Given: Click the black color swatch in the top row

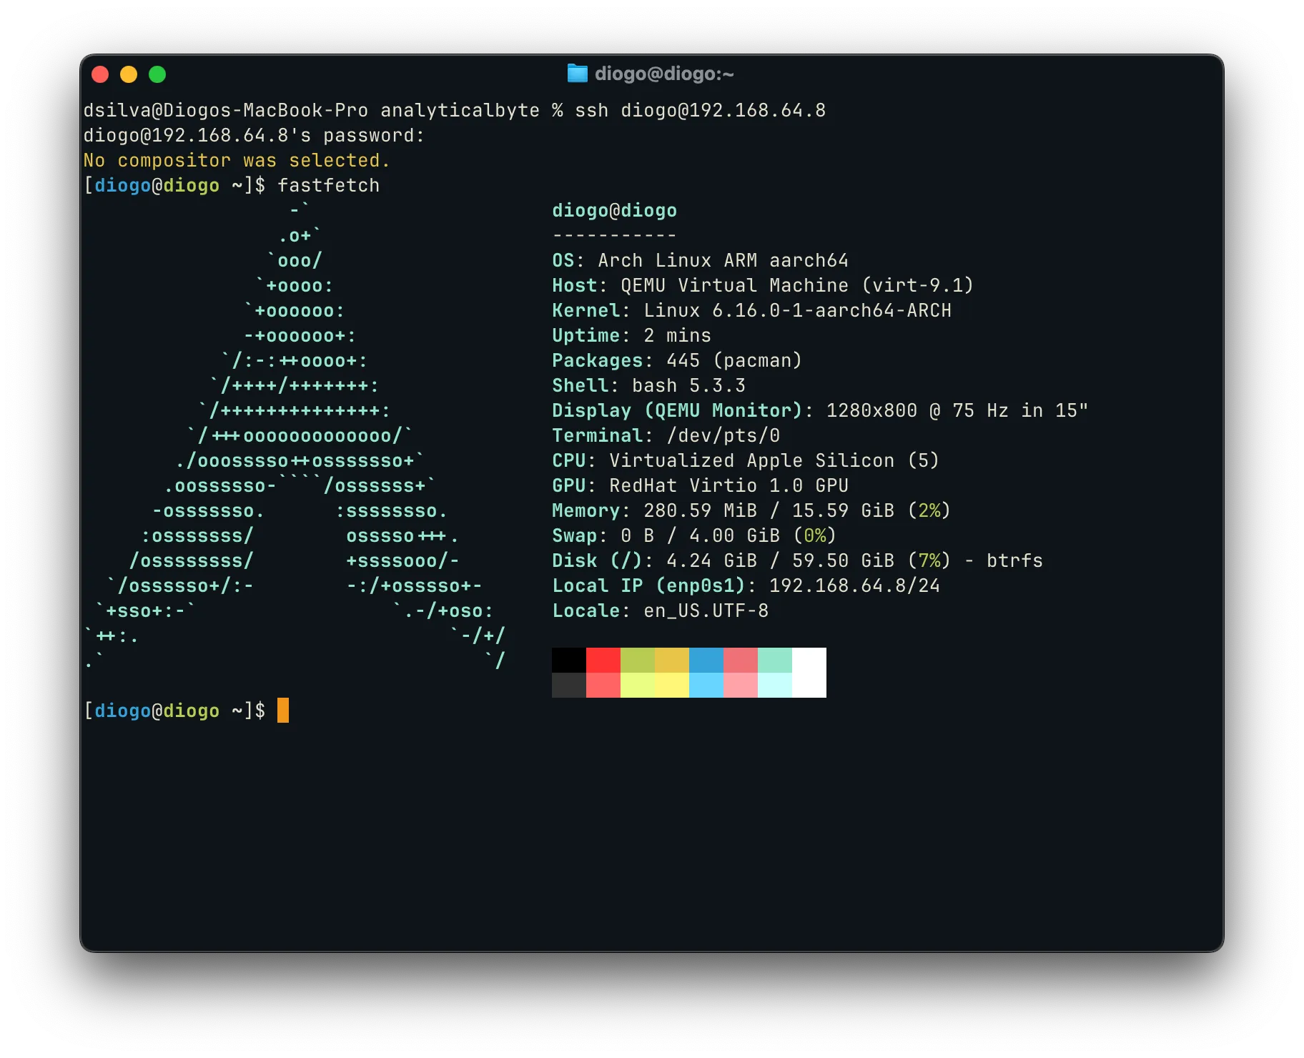Looking at the screenshot, I should 569,660.
